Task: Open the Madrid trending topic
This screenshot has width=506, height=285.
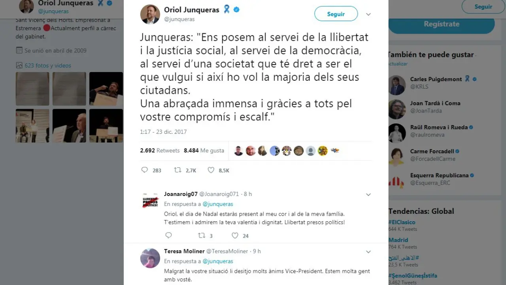Action: tap(398, 240)
